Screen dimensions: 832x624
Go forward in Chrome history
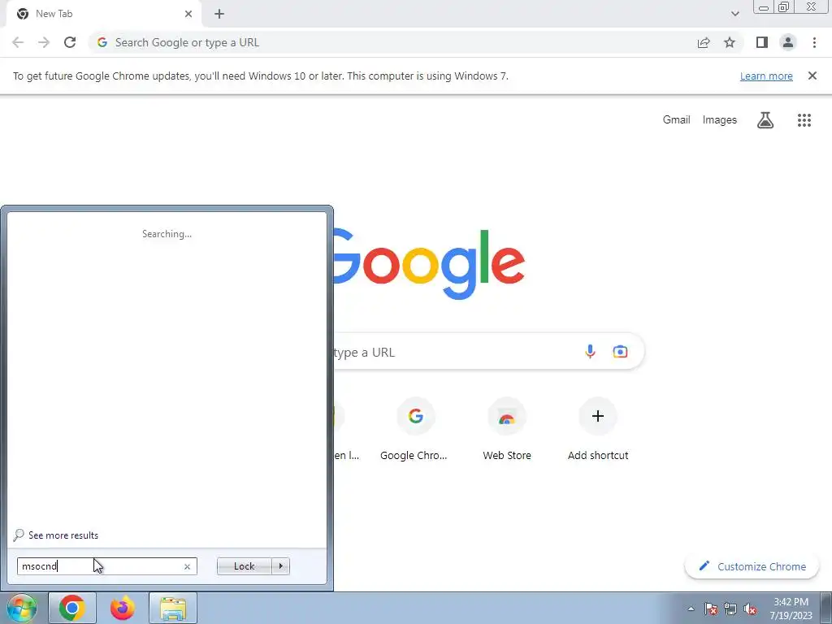point(44,42)
